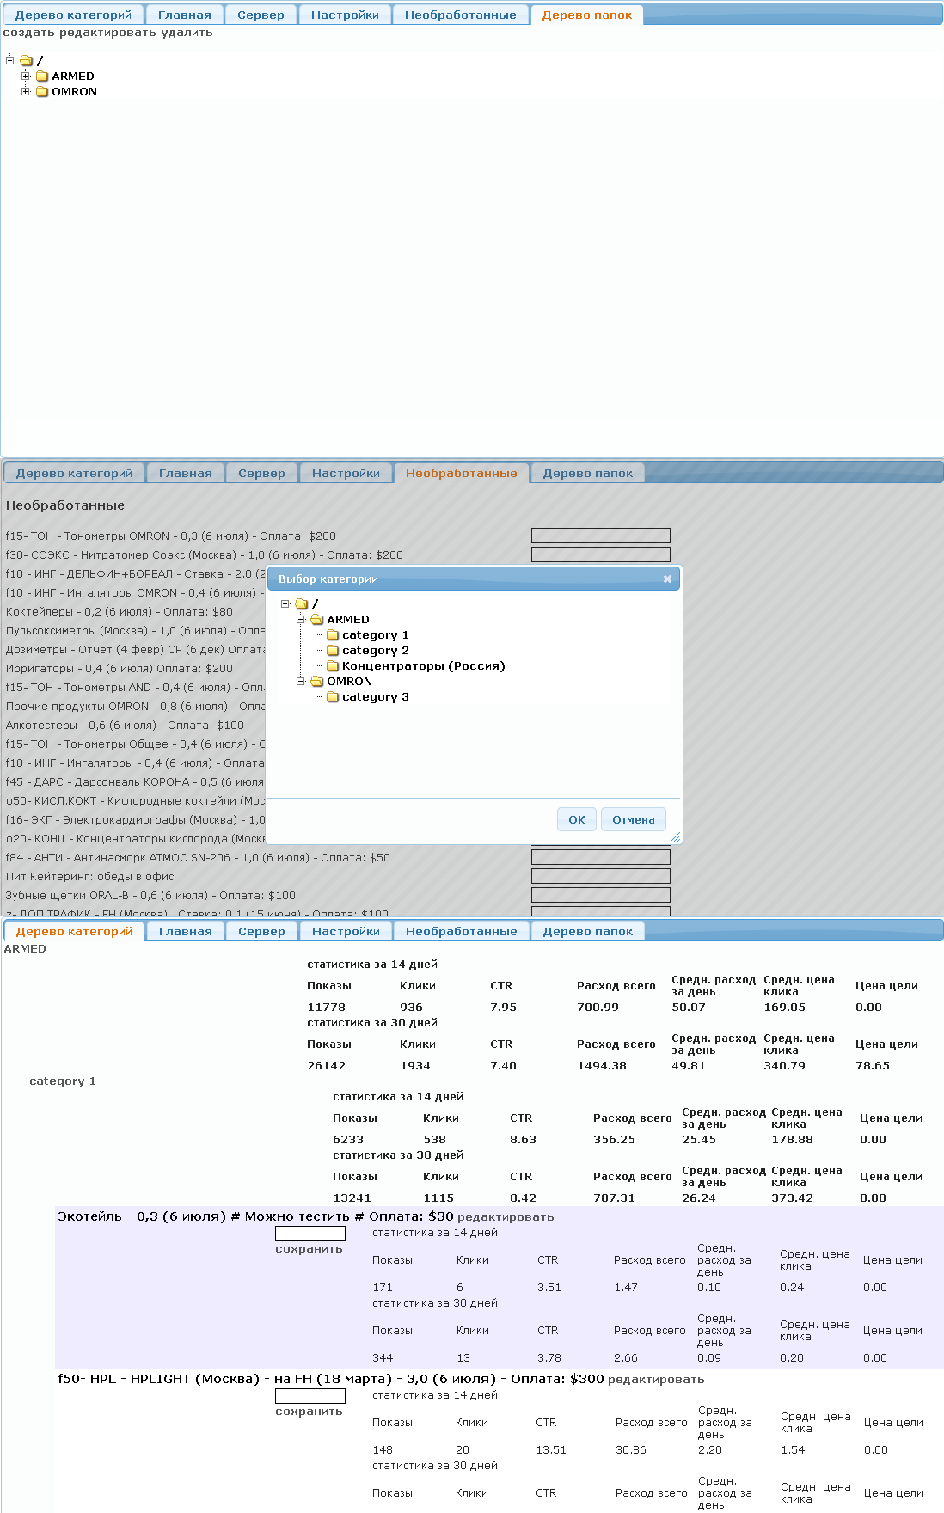Click Выбор категории dialog title bar
Image resolution: width=944 pixels, height=1513 pixels.
(474, 579)
